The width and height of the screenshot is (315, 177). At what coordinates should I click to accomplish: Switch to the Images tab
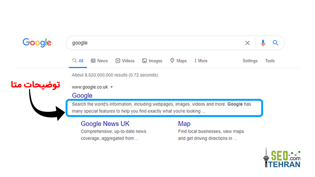click(152, 61)
